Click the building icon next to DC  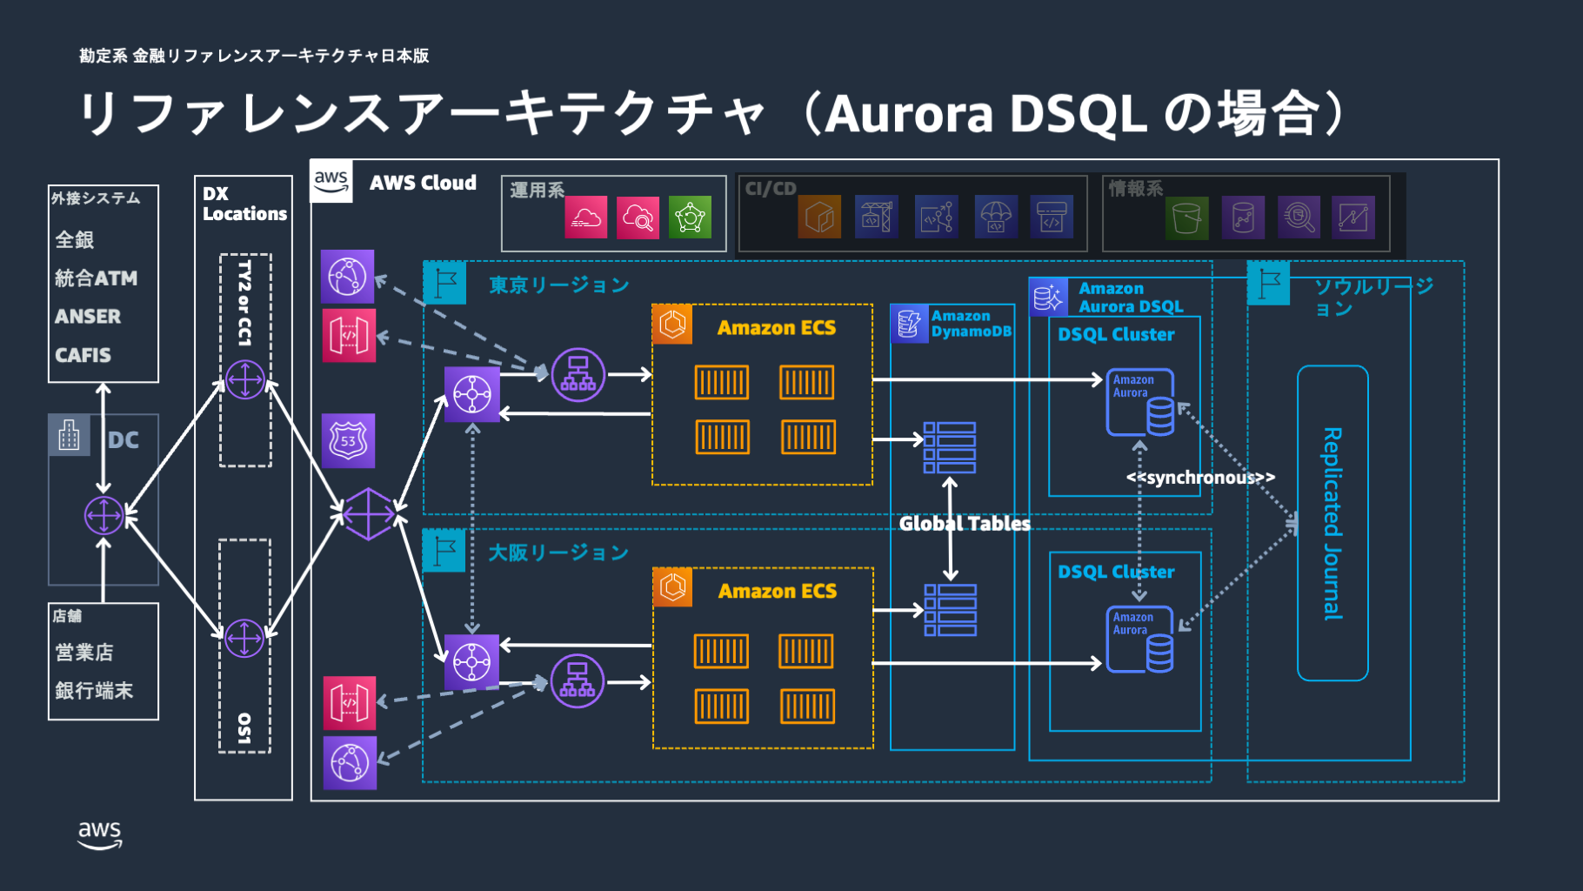click(x=69, y=435)
